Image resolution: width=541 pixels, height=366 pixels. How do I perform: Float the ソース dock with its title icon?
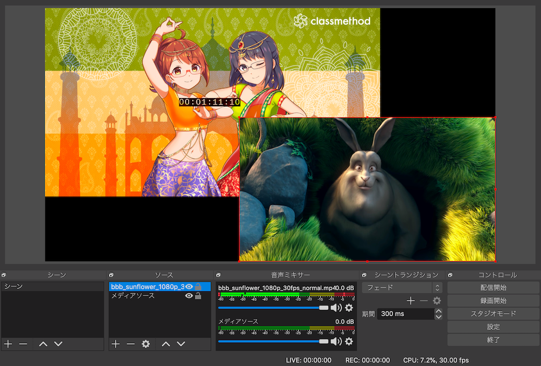pyautogui.click(x=111, y=275)
